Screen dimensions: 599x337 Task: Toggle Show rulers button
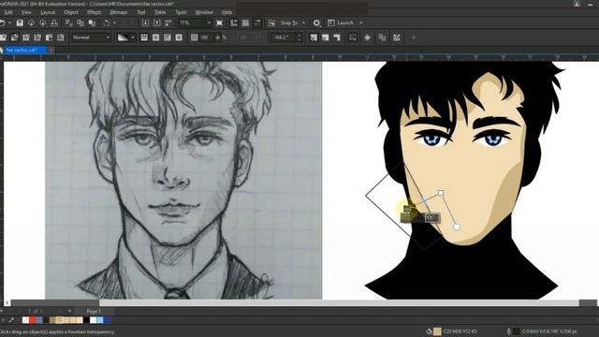click(234, 22)
